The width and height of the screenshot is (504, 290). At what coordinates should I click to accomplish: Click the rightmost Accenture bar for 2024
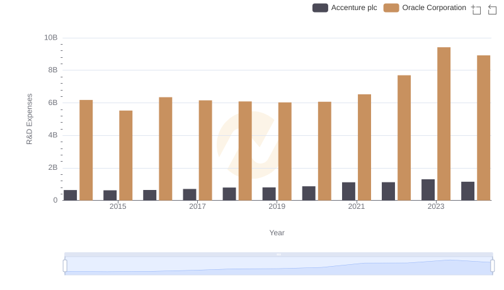pyautogui.click(x=467, y=191)
